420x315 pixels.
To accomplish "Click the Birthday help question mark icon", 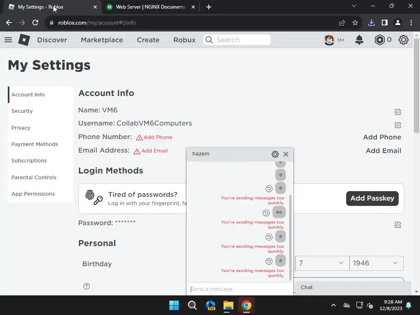I will pos(87,286).
